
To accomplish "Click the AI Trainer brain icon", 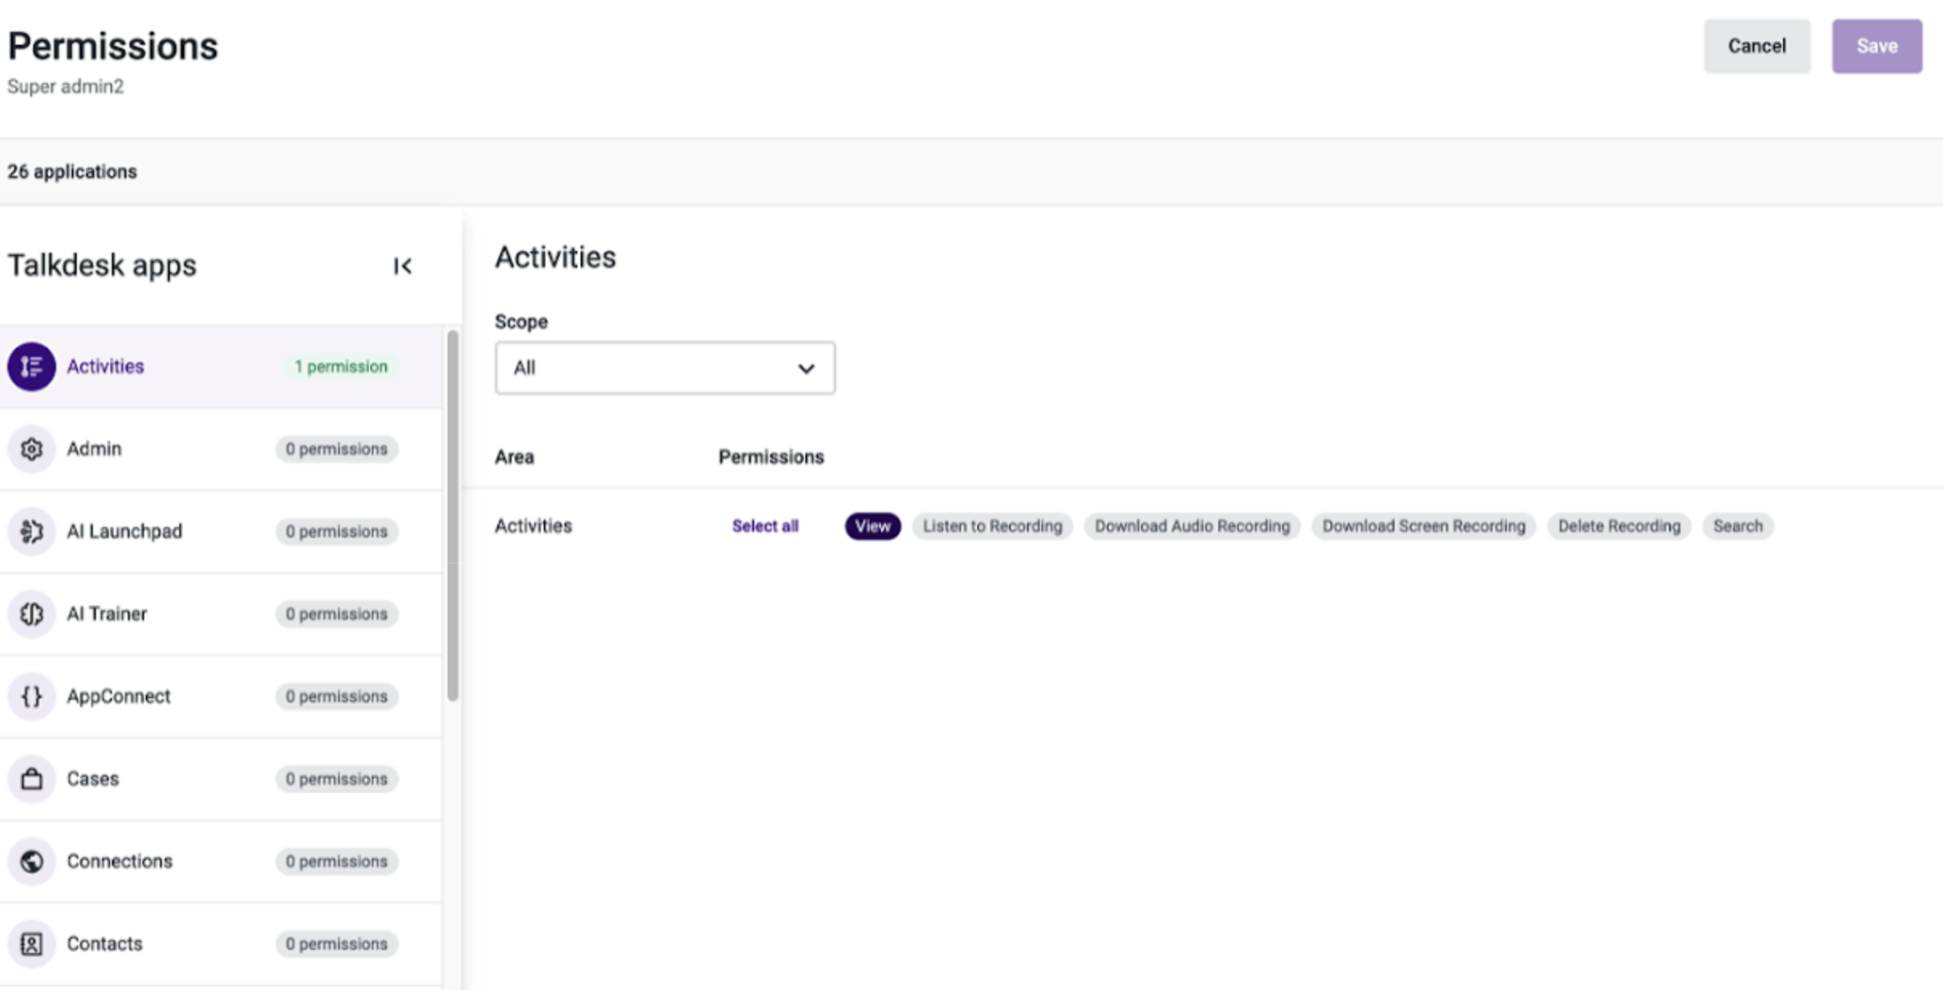I will [x=31, y=614].
